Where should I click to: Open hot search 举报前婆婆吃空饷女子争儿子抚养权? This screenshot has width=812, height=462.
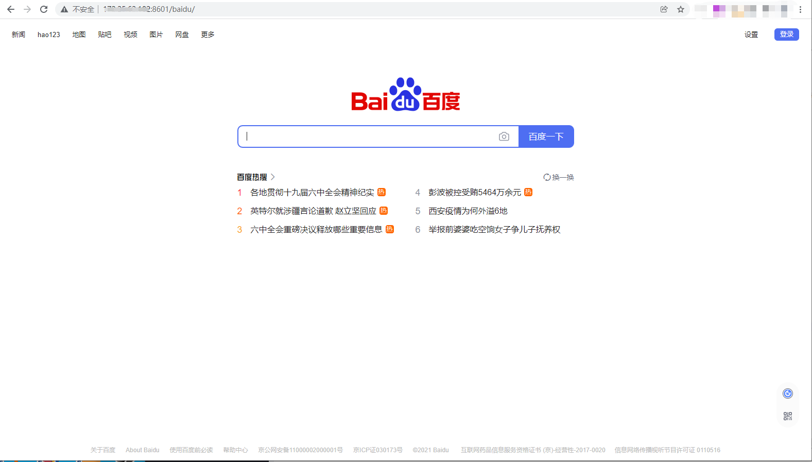494,229
